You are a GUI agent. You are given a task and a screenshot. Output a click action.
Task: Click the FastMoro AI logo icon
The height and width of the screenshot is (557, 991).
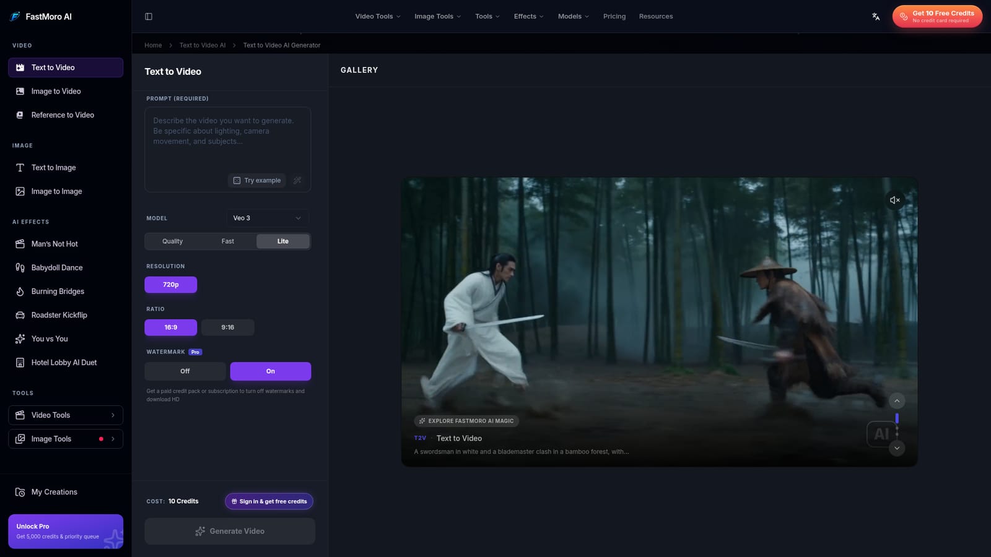(15, 17)
